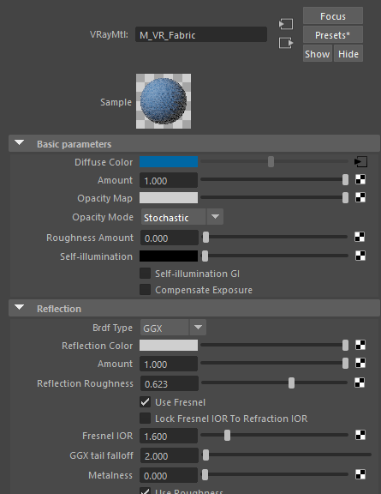Click the blue Diffuse Color swatch
Image resolution: width=381 pixels, height=494 pixels.
169,162
